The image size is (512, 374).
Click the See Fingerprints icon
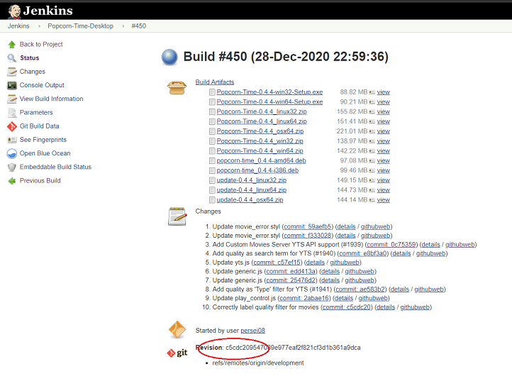coord(12,140)
